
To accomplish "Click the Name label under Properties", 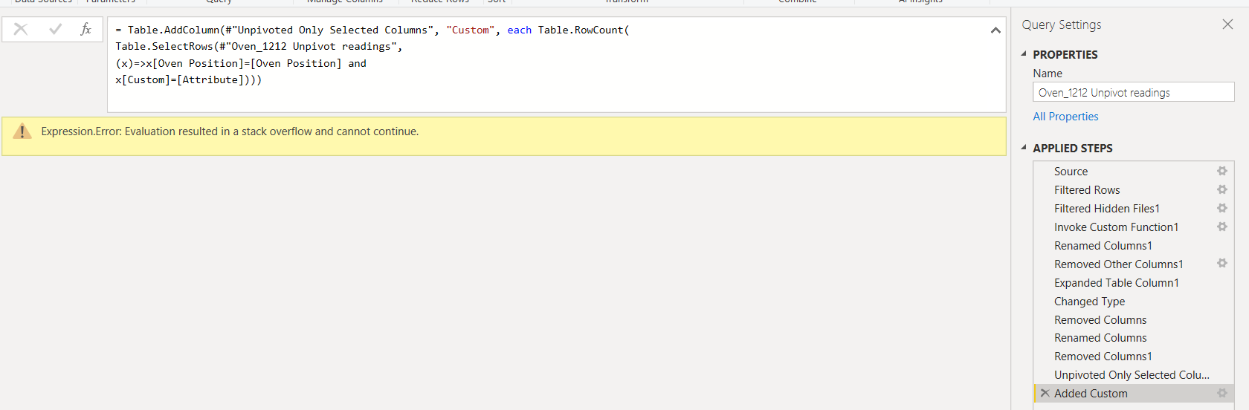I will [1048, 74].
